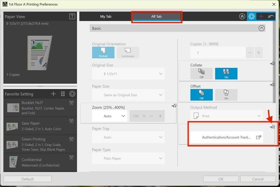This screenshot has width=280, height=187.
Task: Click shared-users icon on Save Paper
Action: pyautogui.click(x=71, y=121)
